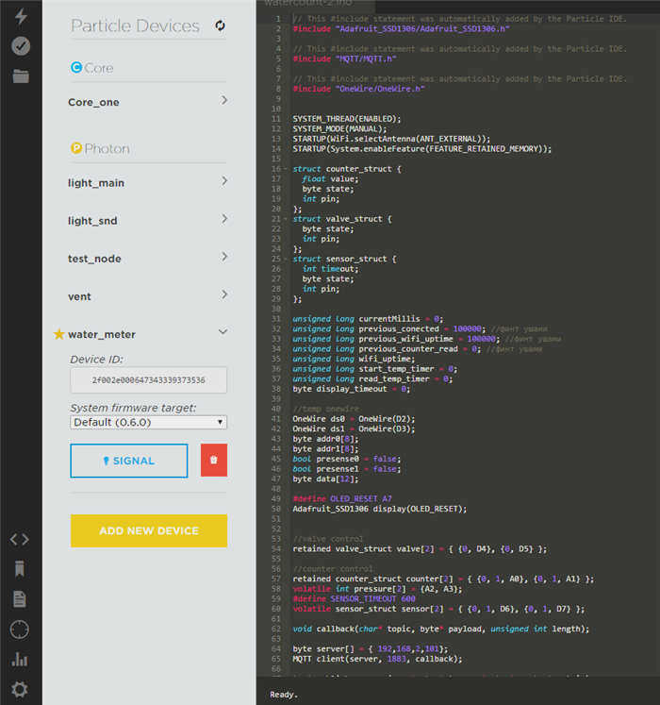660x705 pixels.
Task: Click the MQTT client(server, 1883, callback) line
Action: click(377, 659)
